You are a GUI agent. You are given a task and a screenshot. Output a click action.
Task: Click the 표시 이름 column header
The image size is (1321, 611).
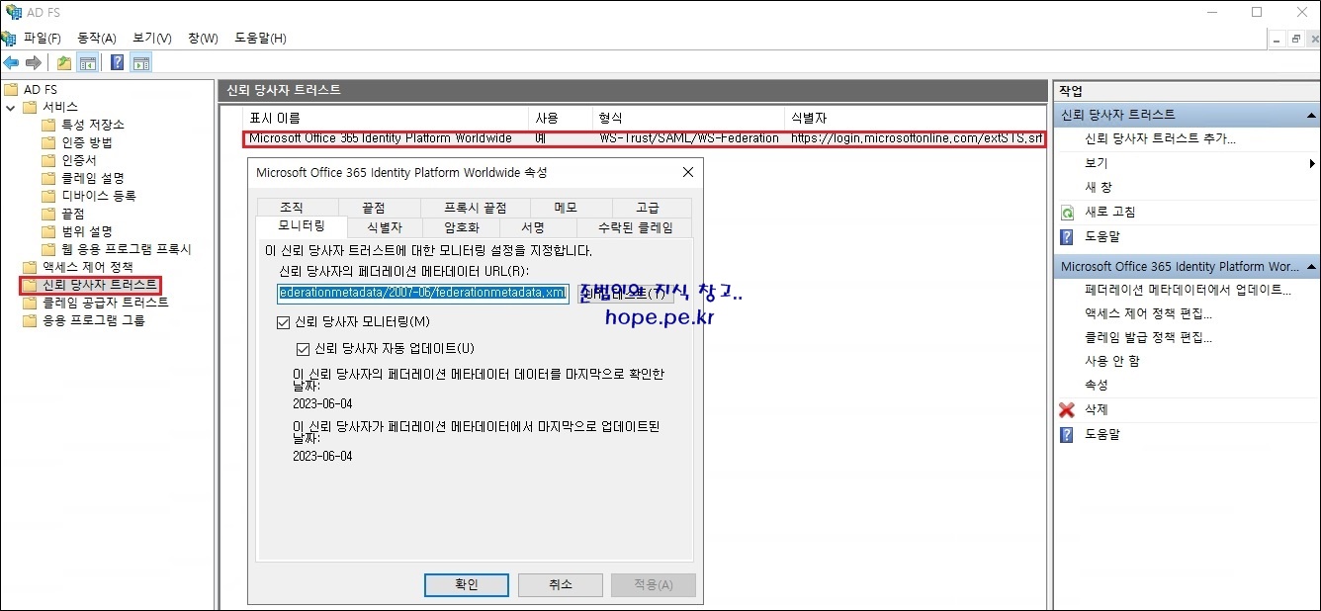tap(386, 117)
